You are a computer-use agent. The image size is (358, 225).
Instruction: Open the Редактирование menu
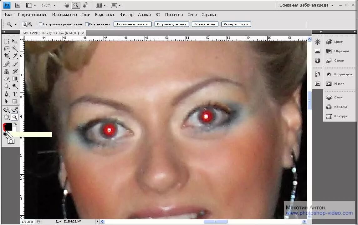click(x=33, y=15)
